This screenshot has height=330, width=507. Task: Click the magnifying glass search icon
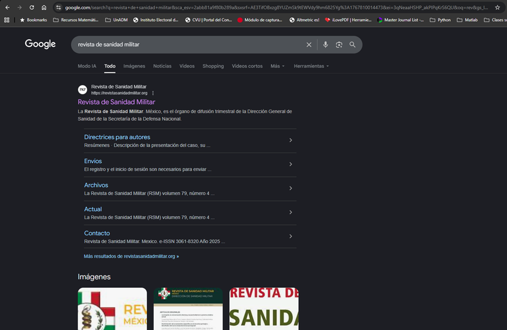(x=352, y=45)
